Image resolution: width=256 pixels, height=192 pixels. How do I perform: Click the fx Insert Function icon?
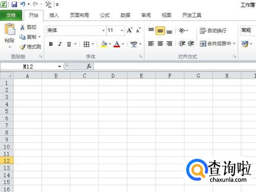pyautogui.click(x=89, y=66)
